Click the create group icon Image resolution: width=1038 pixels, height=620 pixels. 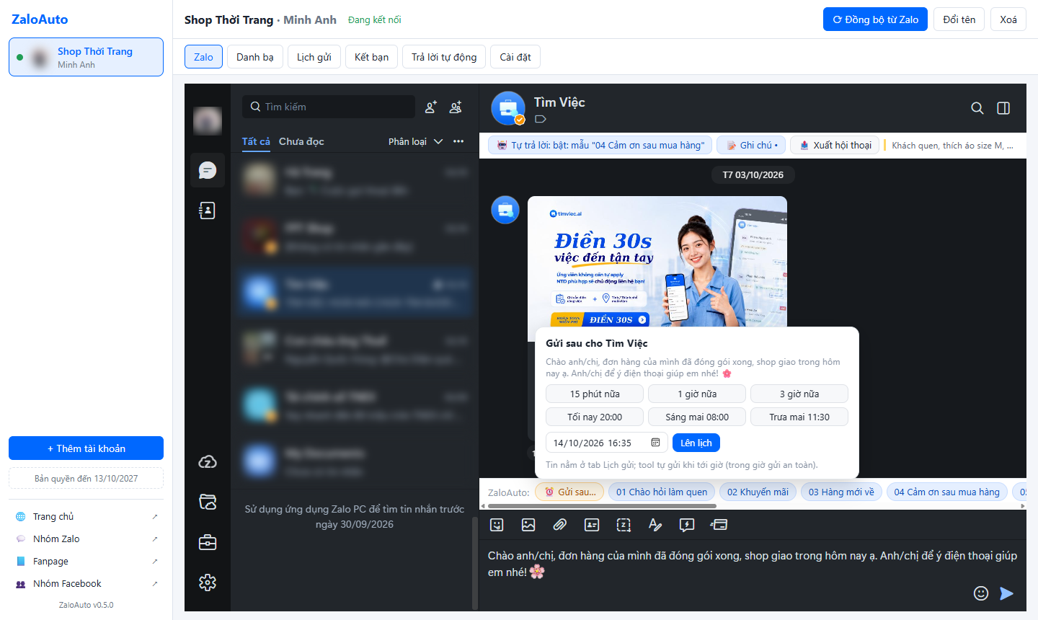(x=456, y=107)
